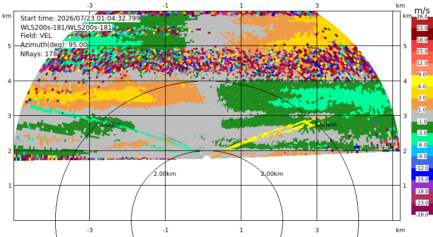Click the top axis tick label 3
This screenshot has width=433, height=237.
click(x=317, y=5)
